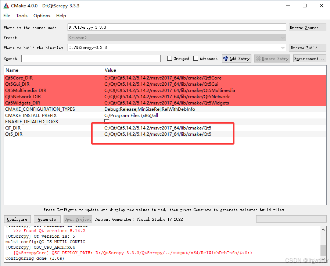
Task: Click the QSC_DEPLOY_PATH log line
Action: 129,253
